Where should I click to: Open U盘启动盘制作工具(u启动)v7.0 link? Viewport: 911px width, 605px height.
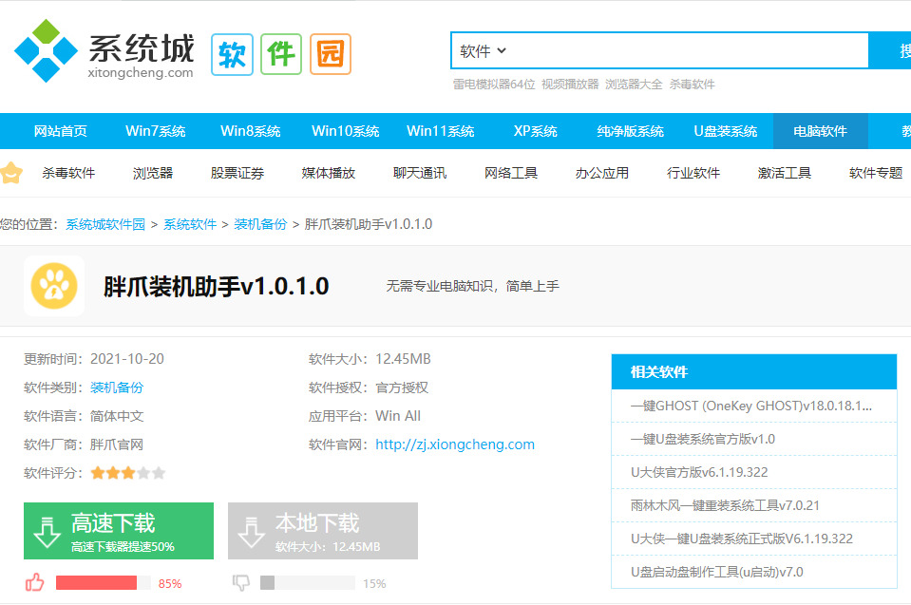(x=717, y=572)
